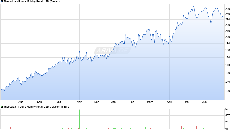The height and width of the screenshot is (131, 235).
Task: Click the green volume bar in mid-April
Action: (x=179, y=127)
